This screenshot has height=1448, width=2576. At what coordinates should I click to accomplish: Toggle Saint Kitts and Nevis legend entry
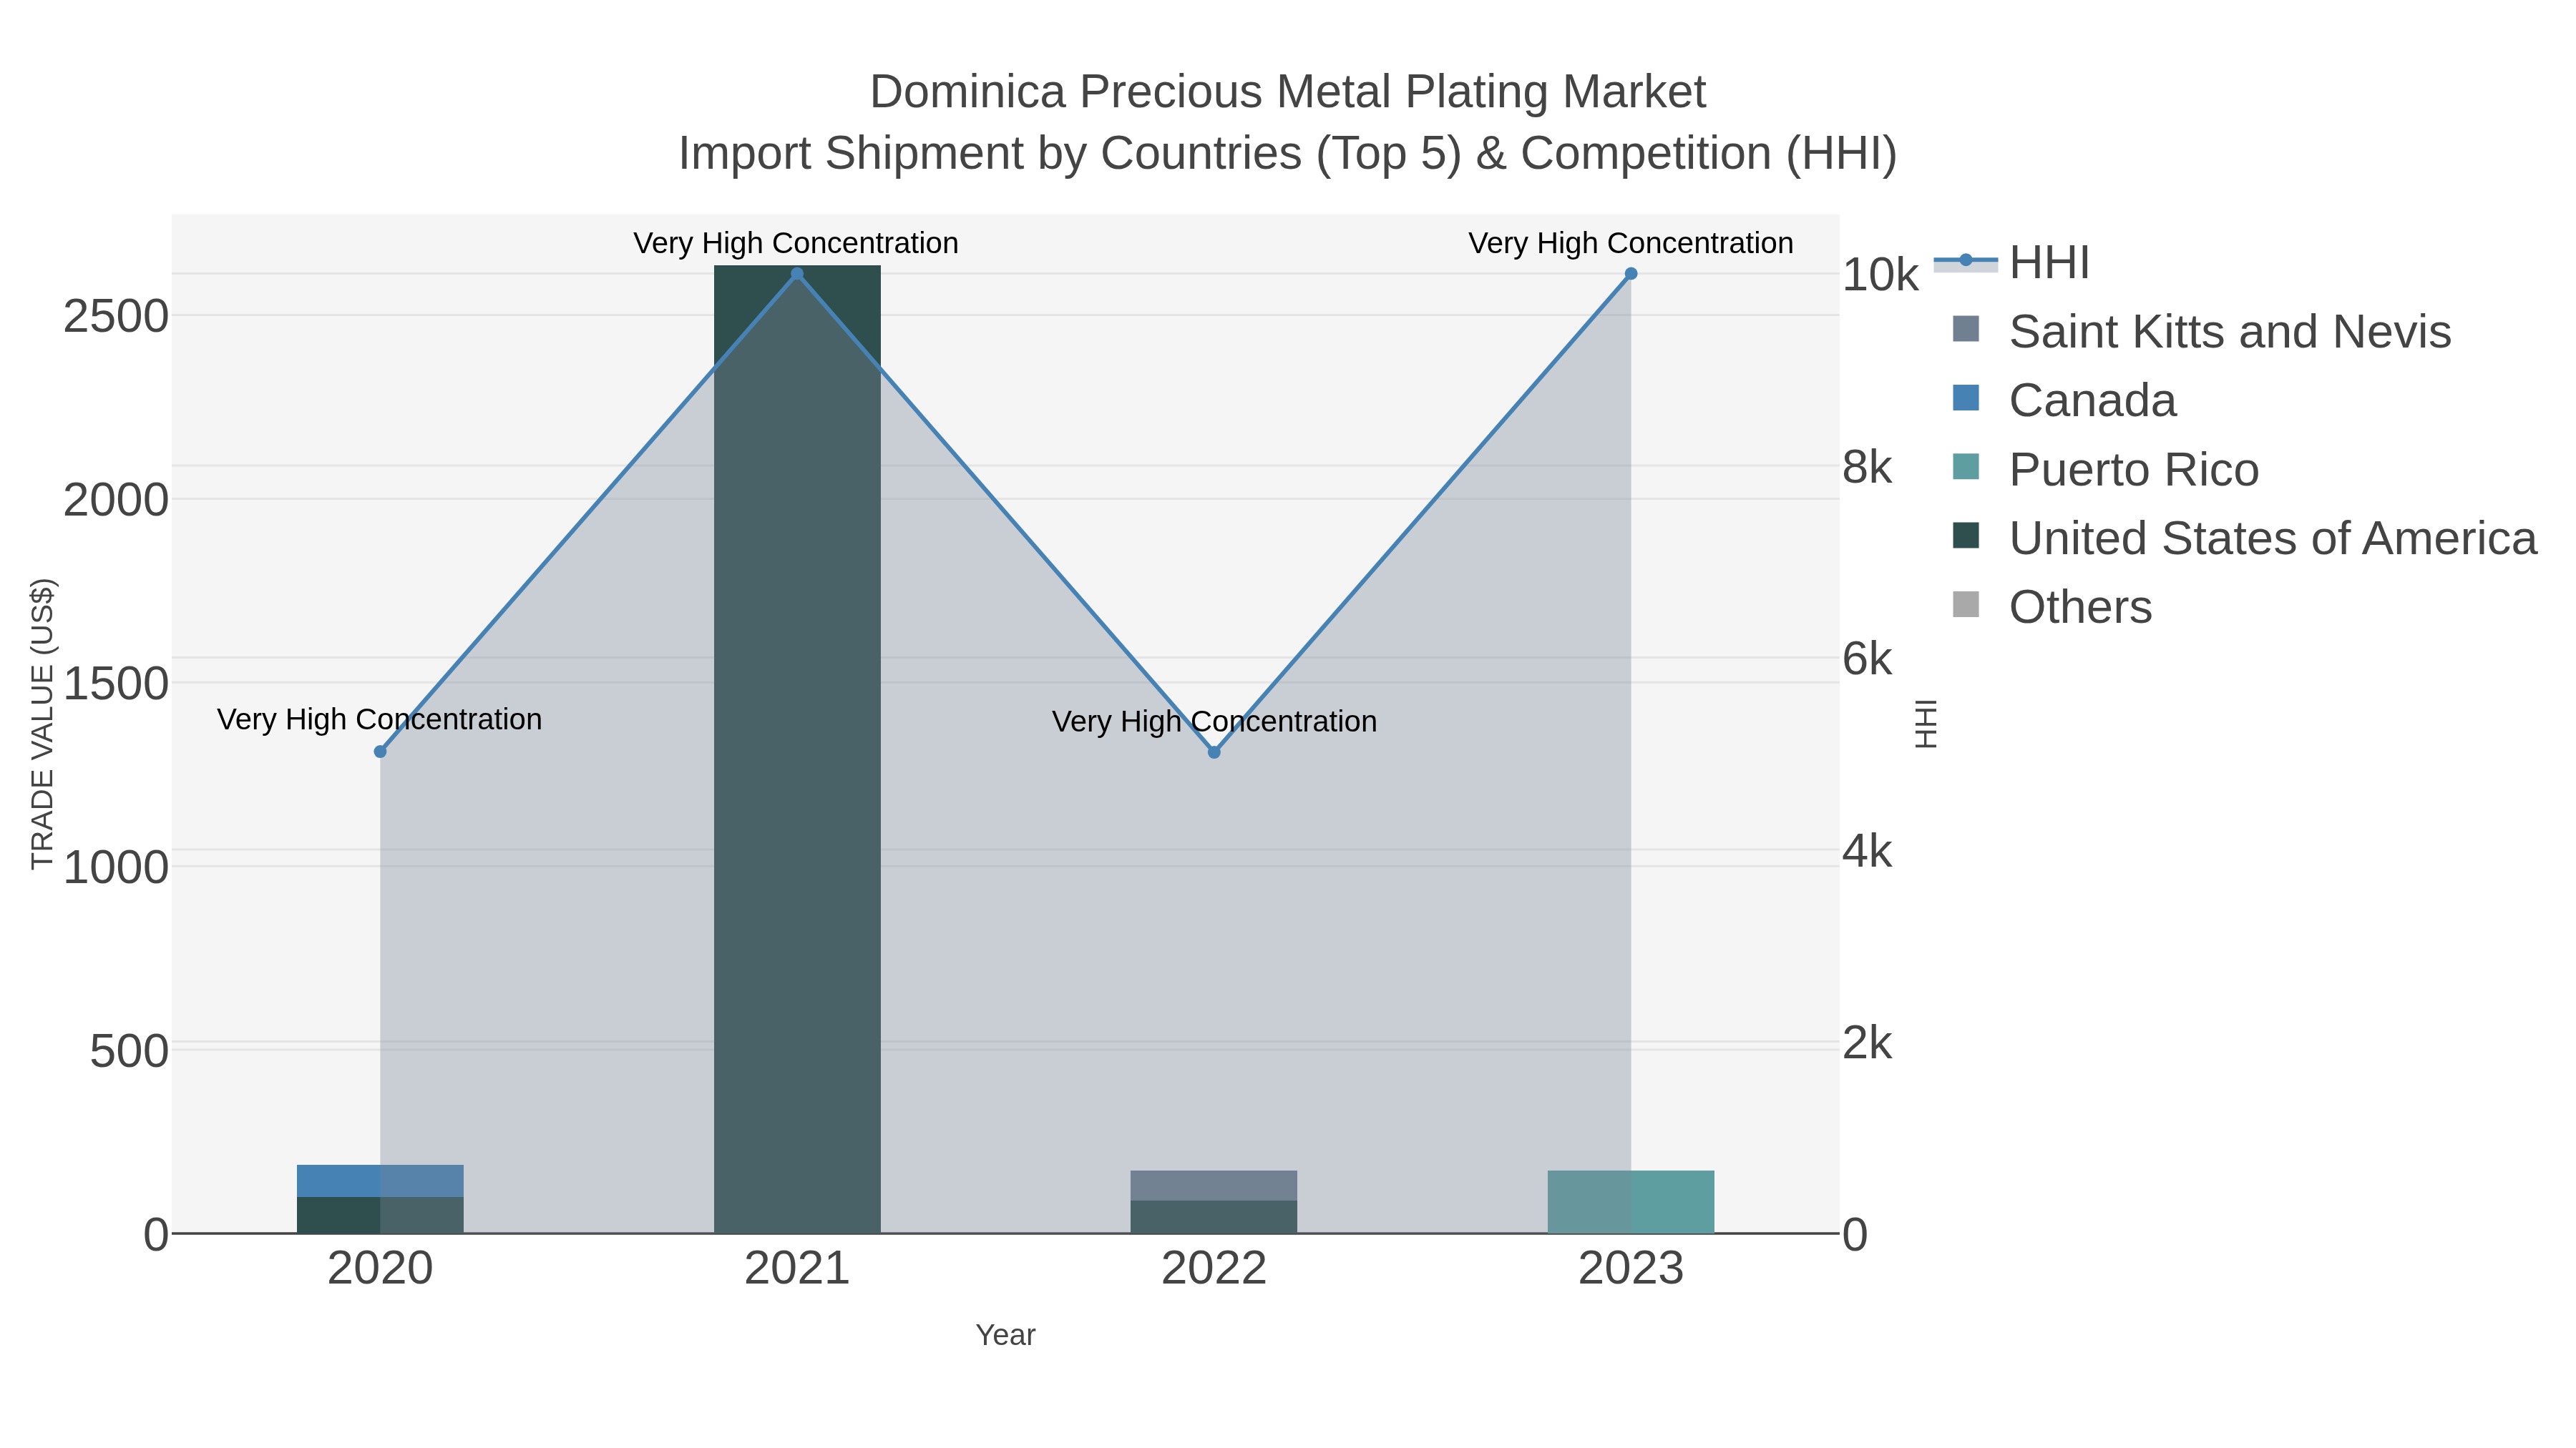click(2201, 332)
